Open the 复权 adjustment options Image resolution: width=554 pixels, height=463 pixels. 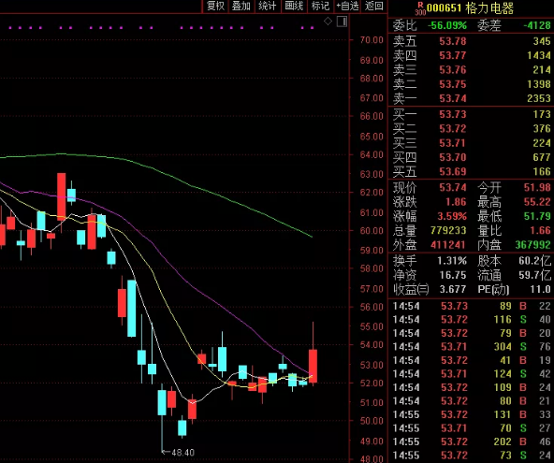(215, 6)
